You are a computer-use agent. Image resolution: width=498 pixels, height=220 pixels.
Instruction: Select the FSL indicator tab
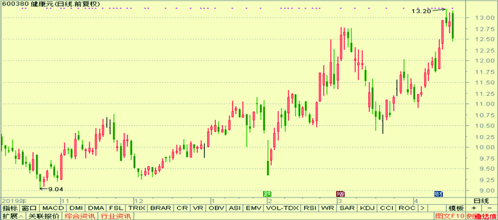(116, 209)
